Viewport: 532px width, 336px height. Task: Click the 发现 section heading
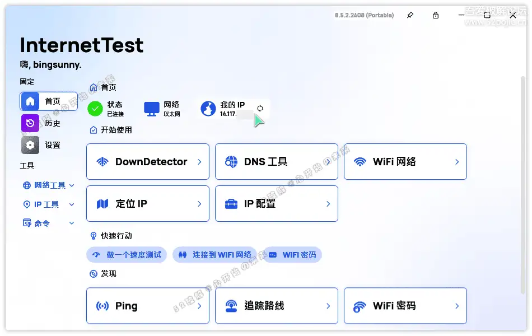(109, 273)
